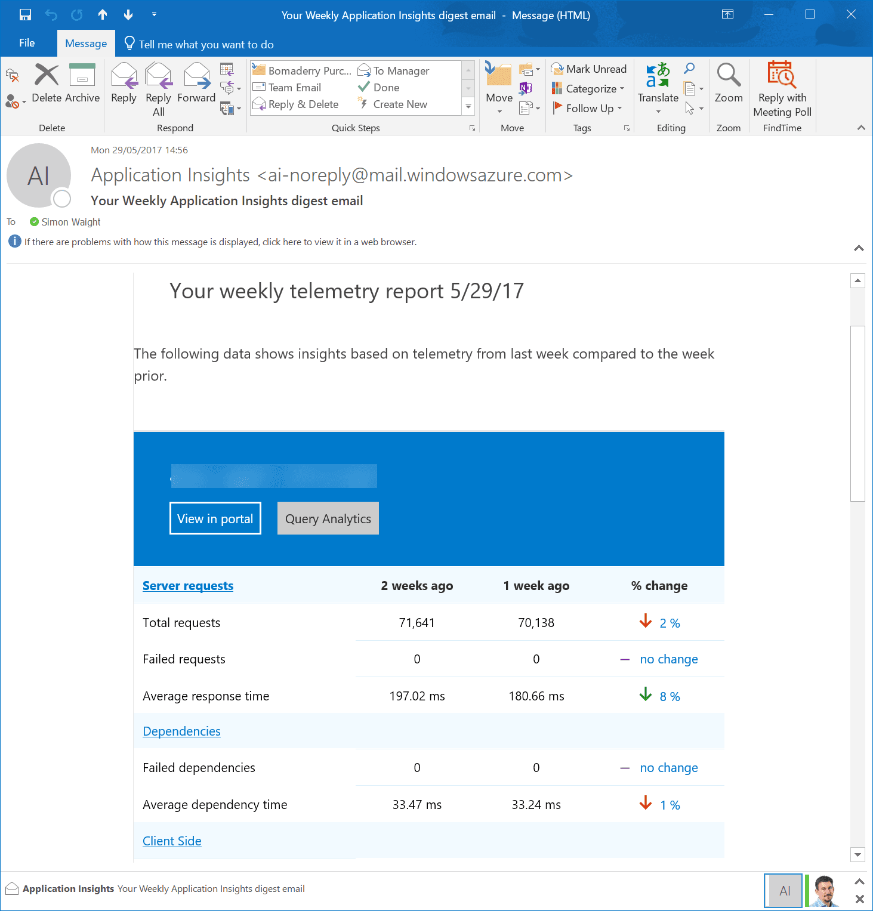Run the Team Email quick step
The width and height of the screenshot is (873, 911).
[x=287, y=87]
